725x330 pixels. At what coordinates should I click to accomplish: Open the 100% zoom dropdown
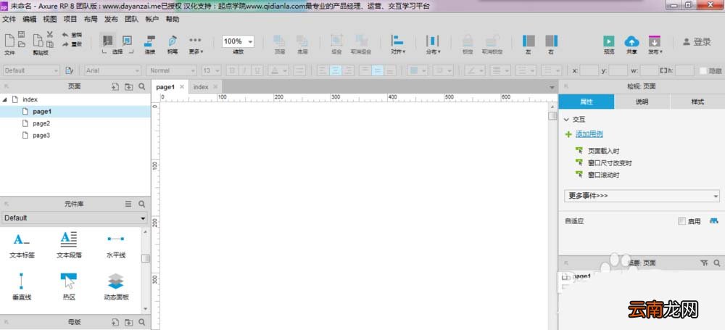coord(238,41)
